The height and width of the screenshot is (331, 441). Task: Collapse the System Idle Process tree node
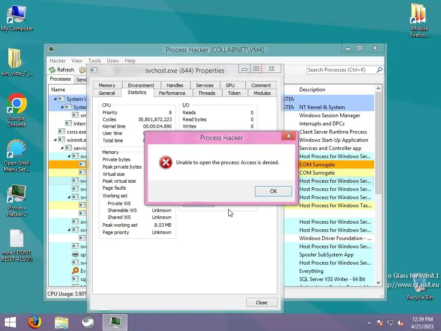[x=55, y=99]
